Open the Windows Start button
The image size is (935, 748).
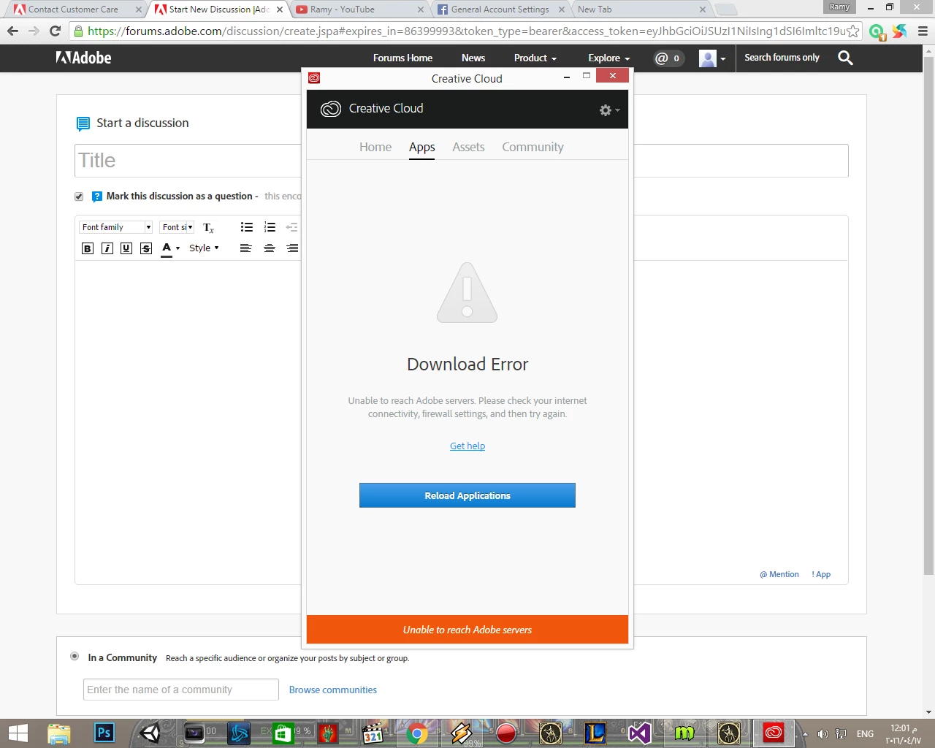18,733
